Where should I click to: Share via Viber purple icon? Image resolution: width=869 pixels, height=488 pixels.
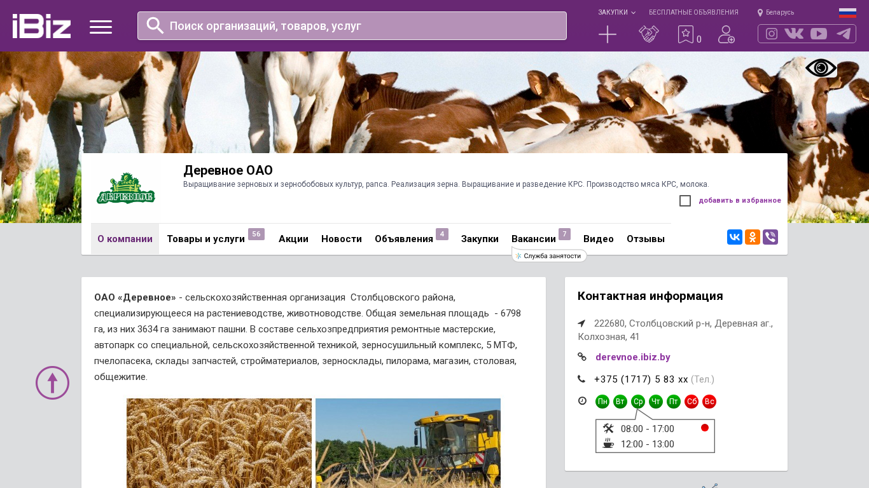click(x=770, y=237)
